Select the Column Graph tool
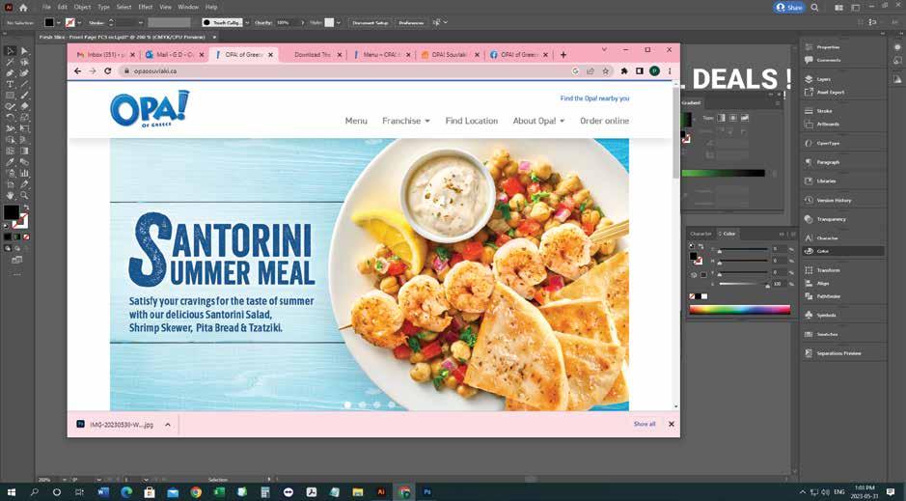906x501 pixels. pyautogui.click(x=24, y=173)
